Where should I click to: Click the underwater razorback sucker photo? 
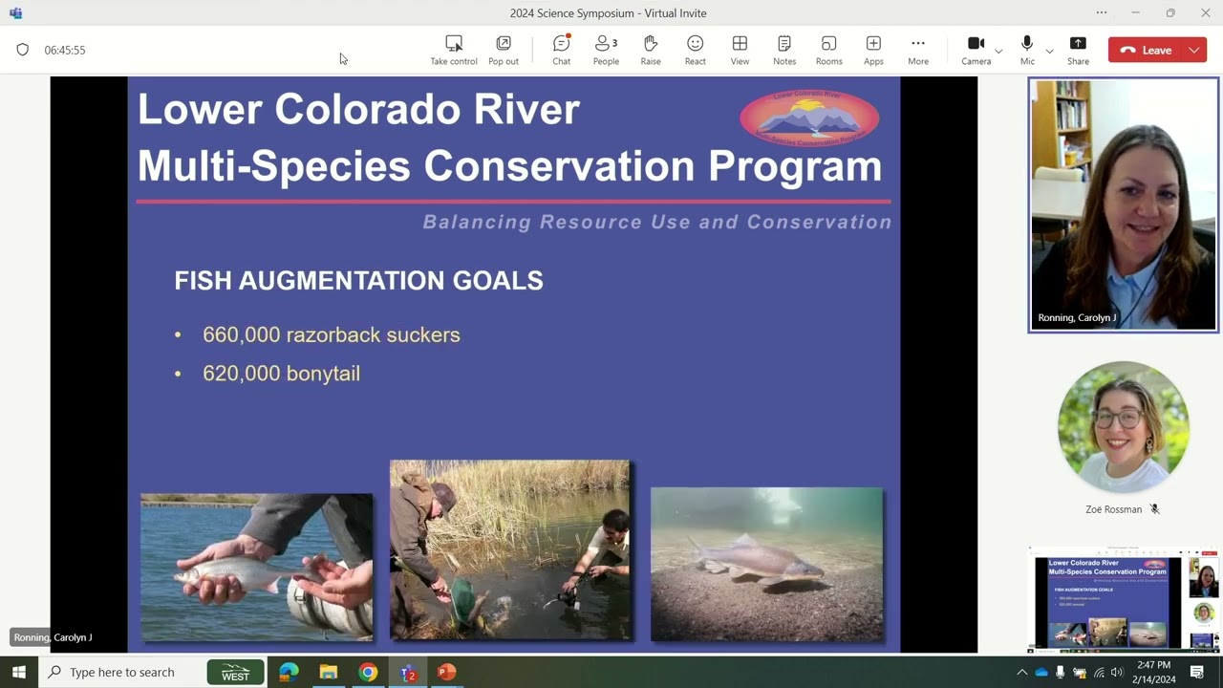click(766, 564)
